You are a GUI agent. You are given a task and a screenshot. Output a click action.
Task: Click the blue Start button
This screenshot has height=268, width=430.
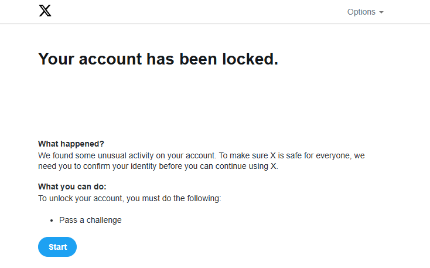coord(57,247)
